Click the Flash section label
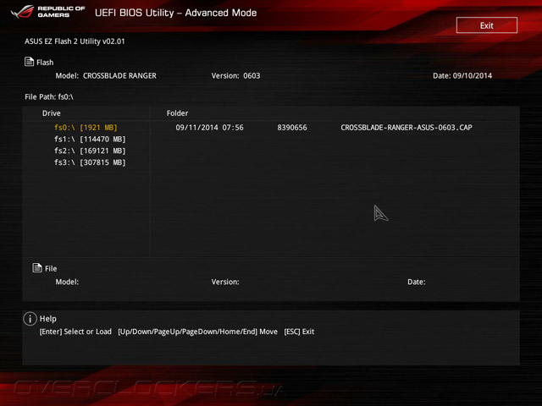The width and height of the screenshot is (542, 406). pyautogui.click(x=45, y=63)
